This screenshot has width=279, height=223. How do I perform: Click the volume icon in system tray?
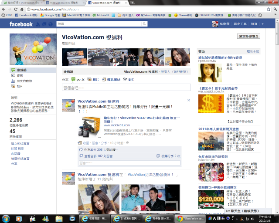tap(252, 219)
